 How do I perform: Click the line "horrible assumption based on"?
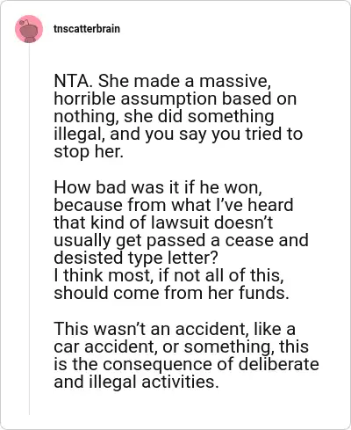175,98
